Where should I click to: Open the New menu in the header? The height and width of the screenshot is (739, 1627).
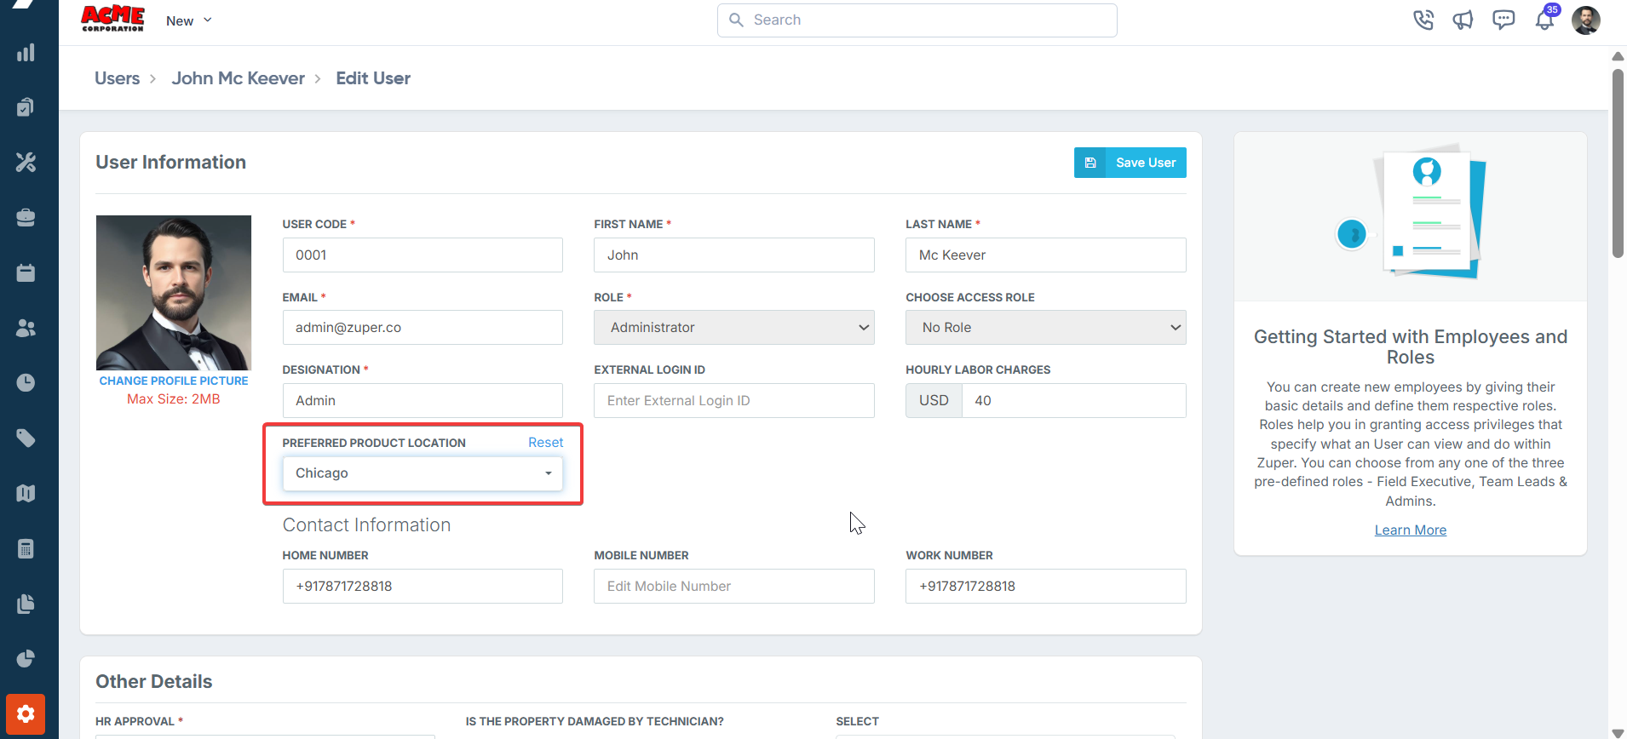(188, 20)
